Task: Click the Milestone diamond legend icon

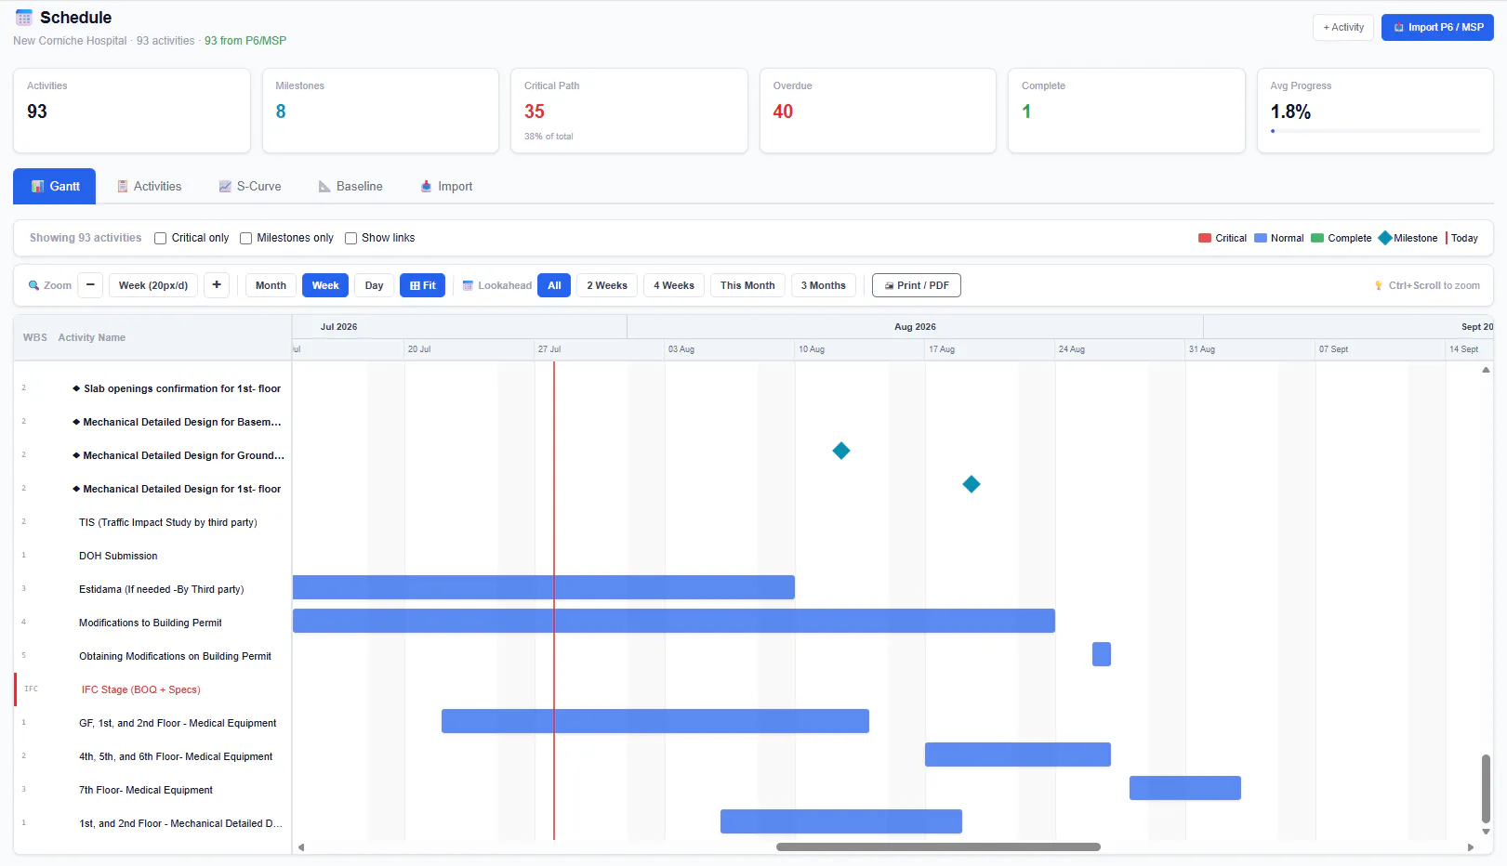Action: point(1385,238)
